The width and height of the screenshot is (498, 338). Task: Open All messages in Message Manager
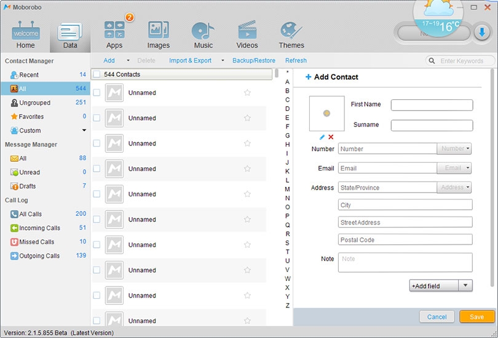[x=45, y=158]
